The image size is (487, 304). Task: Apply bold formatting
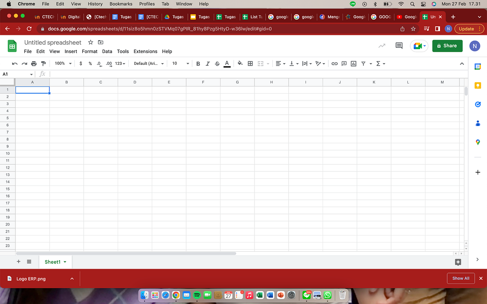[x=198, y=64]
